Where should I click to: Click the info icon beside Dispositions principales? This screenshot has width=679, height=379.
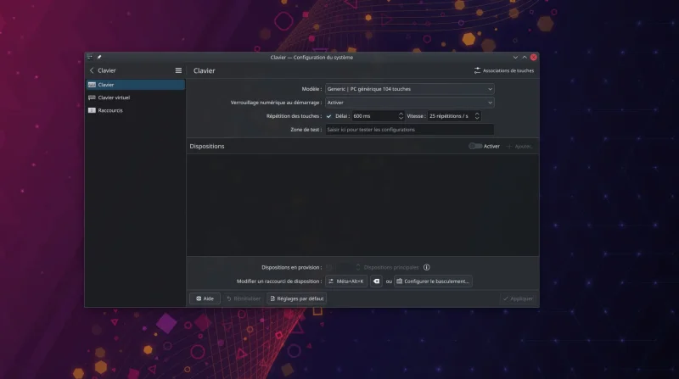(427, 267)
